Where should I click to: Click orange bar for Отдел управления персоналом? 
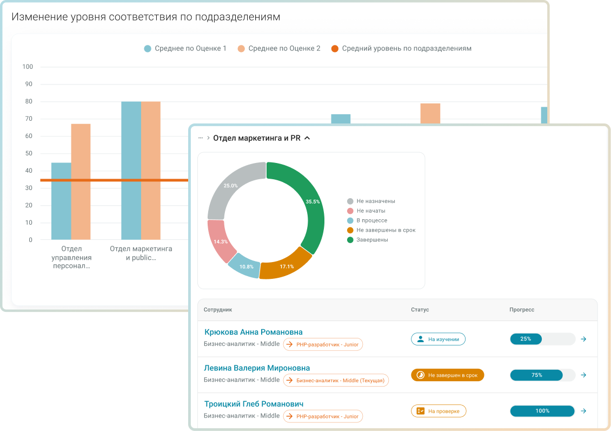(x=81, y=182)
